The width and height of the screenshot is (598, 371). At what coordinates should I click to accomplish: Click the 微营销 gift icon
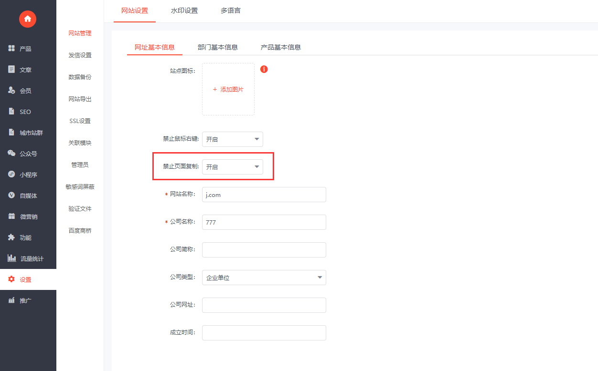pos(11,216)
